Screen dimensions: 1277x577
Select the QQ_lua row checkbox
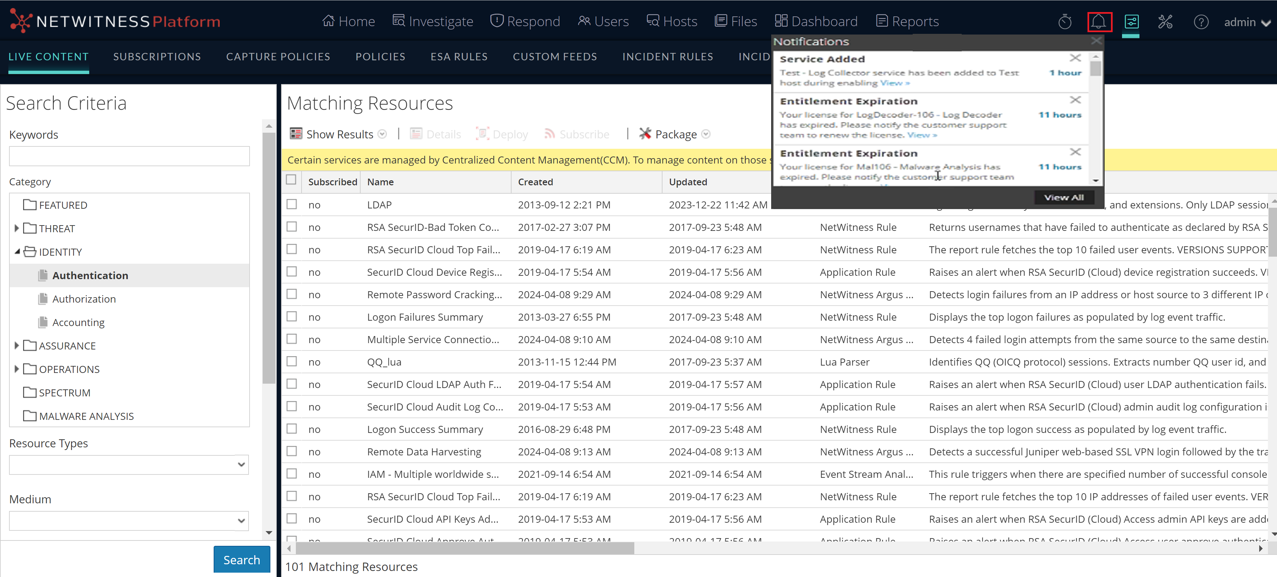291,362
